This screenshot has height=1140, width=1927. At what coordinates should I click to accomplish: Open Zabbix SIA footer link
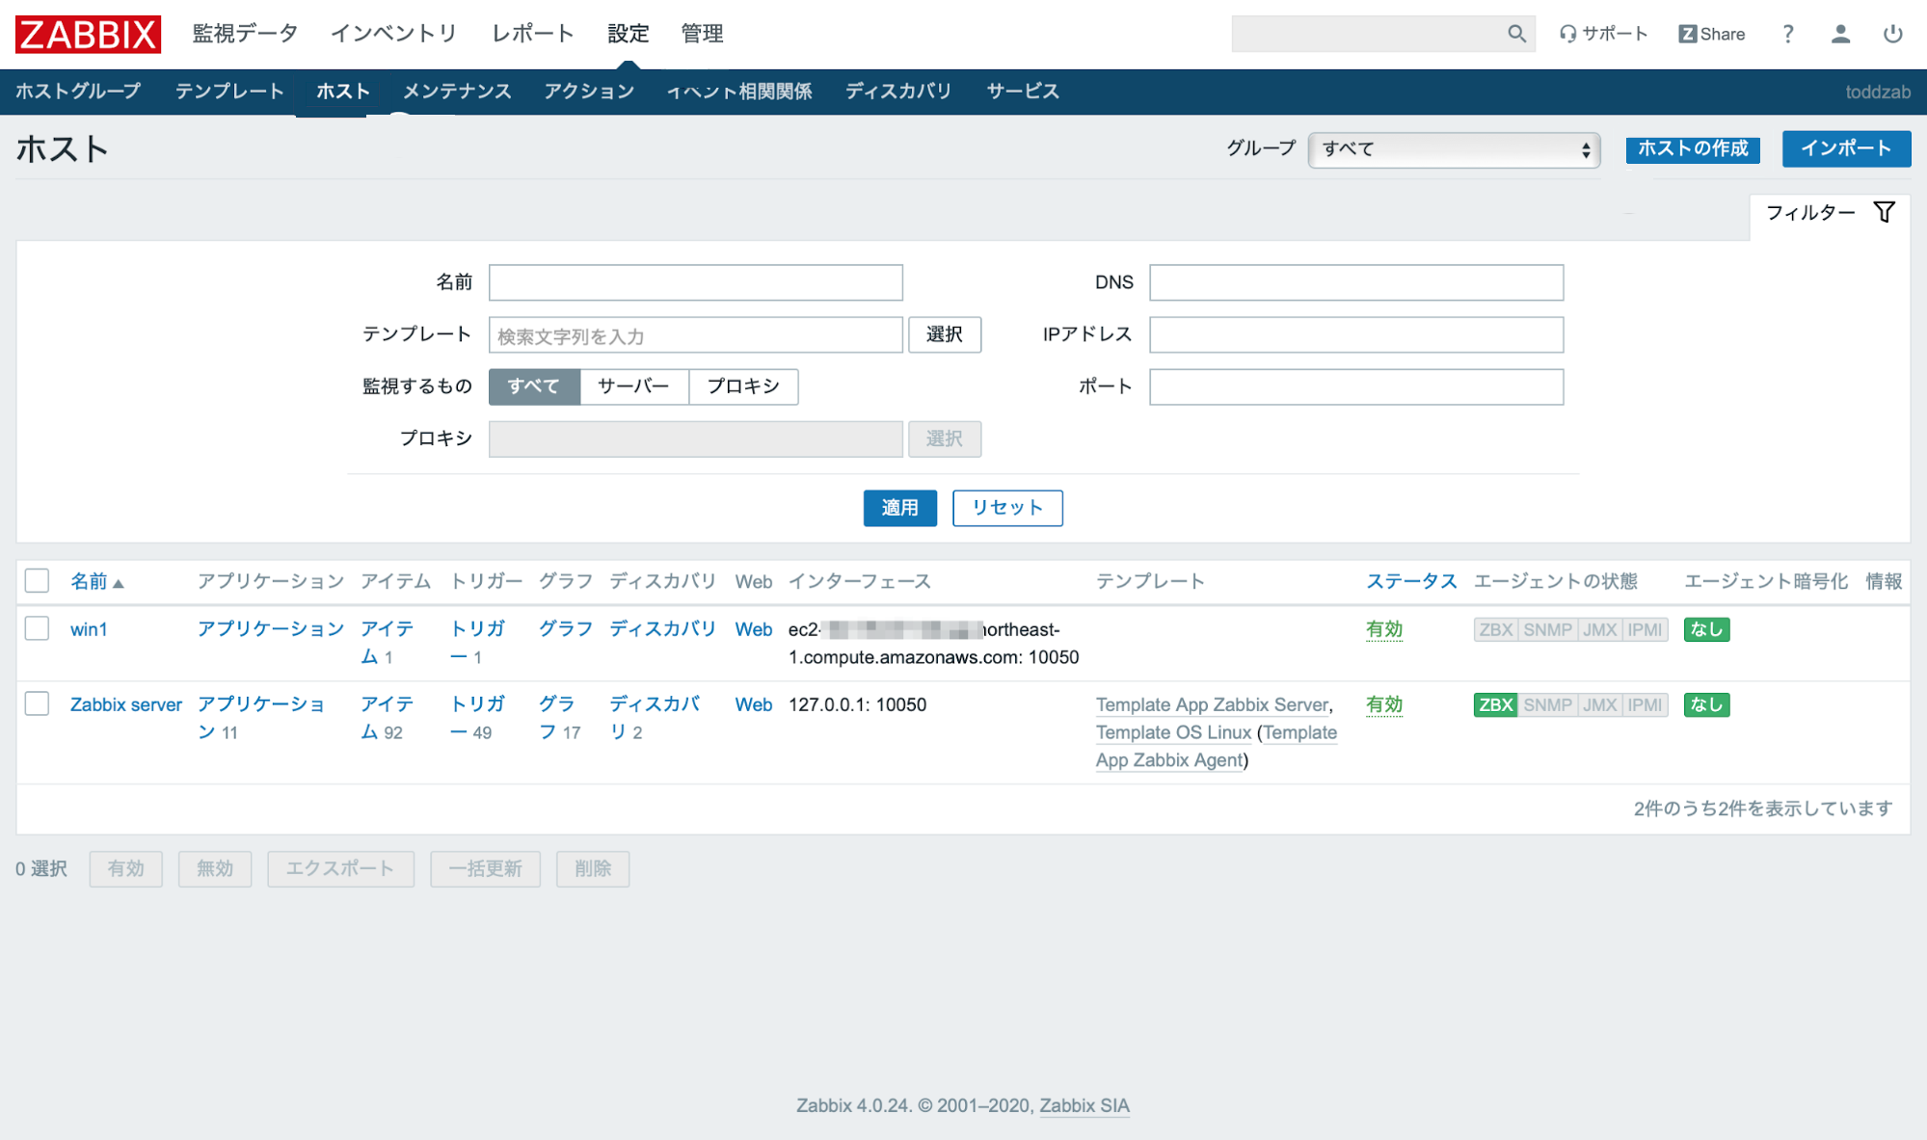point(1084,1105)
